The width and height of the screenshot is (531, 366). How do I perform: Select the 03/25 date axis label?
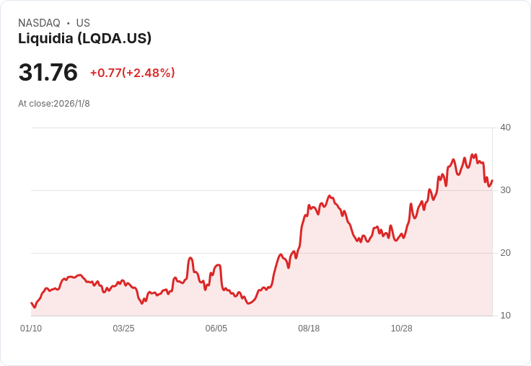tap(123, 329)
